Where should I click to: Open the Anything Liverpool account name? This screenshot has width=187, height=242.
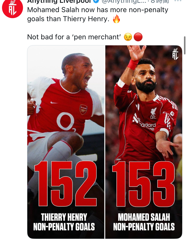click(x=59, y=1)
